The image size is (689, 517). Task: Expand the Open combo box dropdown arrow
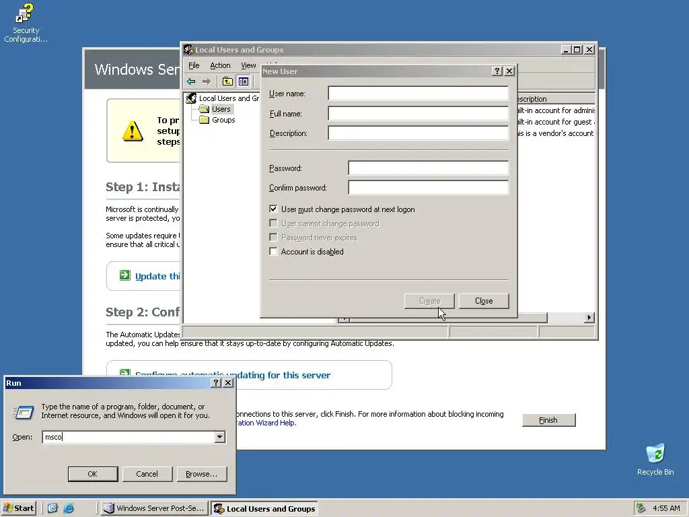tap(220, 437)
